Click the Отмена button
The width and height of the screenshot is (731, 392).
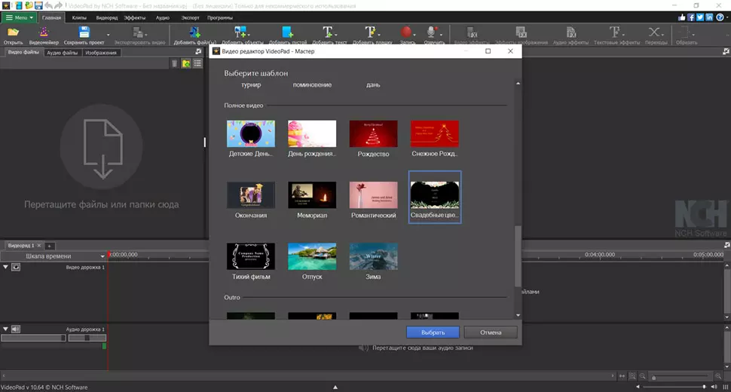(x=490, y=332)
